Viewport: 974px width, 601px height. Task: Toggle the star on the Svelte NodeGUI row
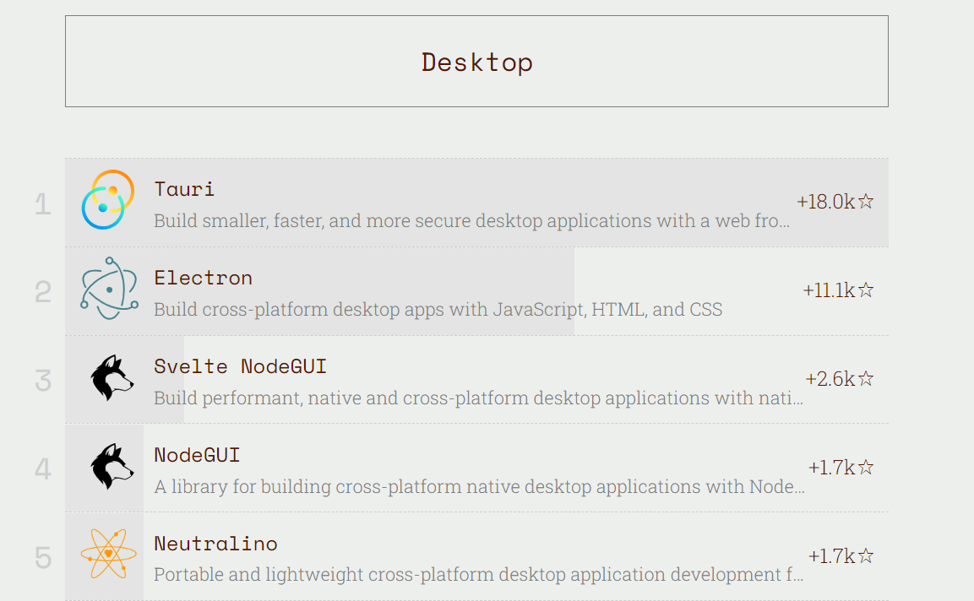(865, 378)
